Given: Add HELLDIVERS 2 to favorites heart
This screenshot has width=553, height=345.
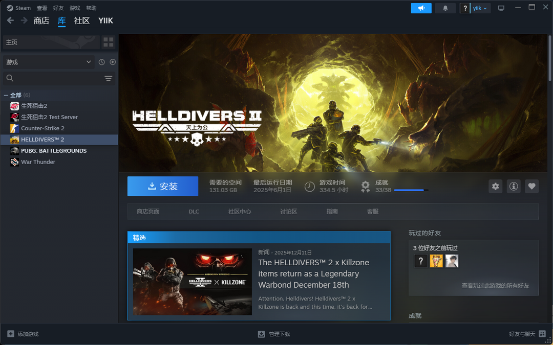Looking at the screenshot, I should (531, 187).
